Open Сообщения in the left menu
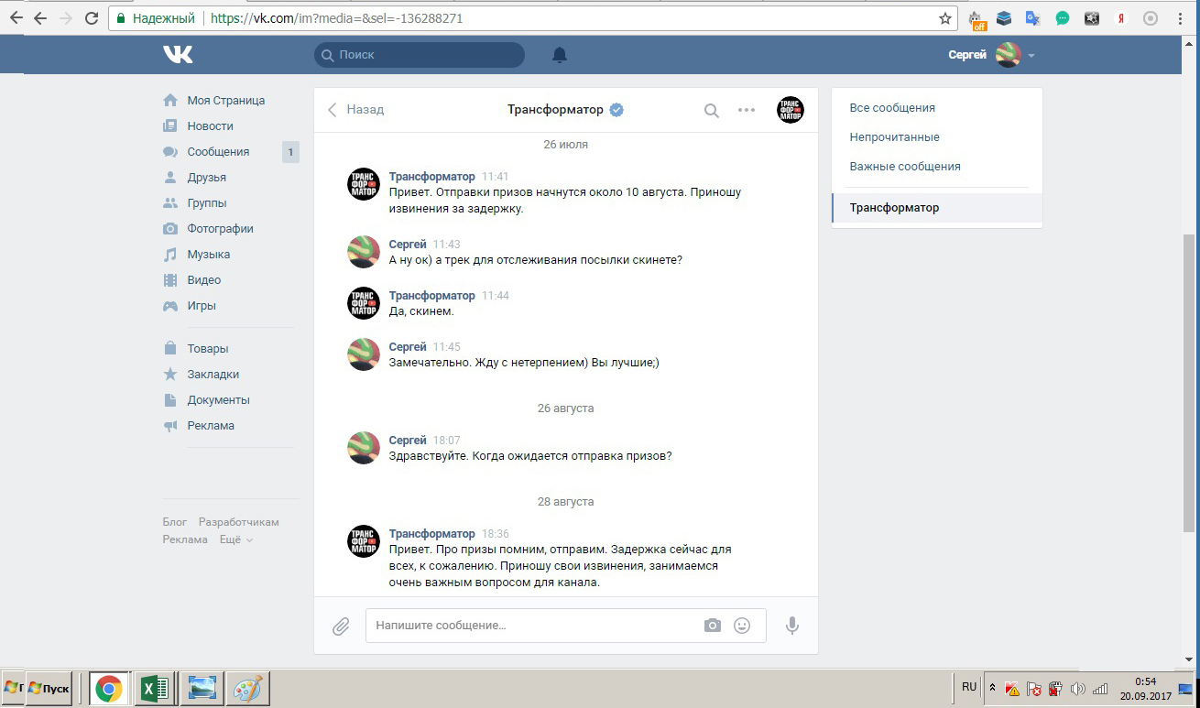The image size is (1200, 708). [x=218, y=152]
